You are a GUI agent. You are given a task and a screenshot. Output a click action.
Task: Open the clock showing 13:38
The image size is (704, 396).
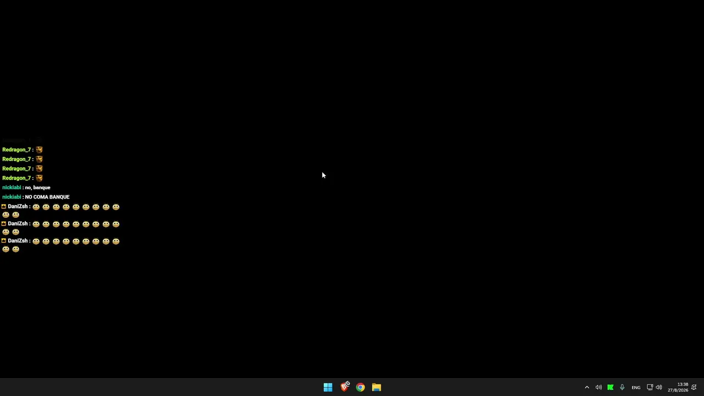[678, 387]
